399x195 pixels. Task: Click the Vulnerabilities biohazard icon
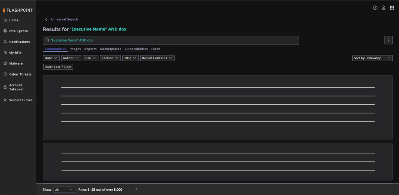[x=5, y=100]
